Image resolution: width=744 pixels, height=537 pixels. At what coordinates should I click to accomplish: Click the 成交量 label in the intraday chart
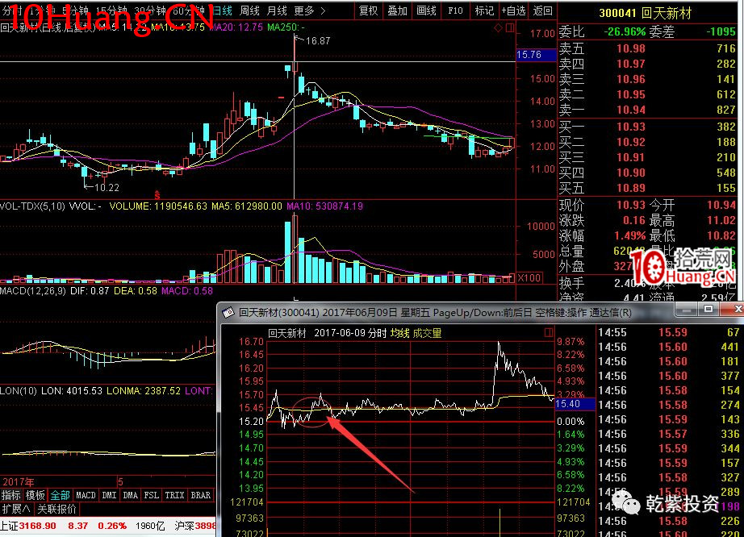click(x=427, y=333)
